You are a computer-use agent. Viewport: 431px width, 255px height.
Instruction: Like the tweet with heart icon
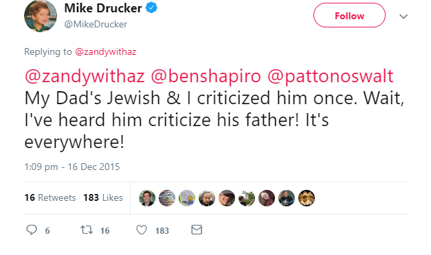click(x=142, y=230)
